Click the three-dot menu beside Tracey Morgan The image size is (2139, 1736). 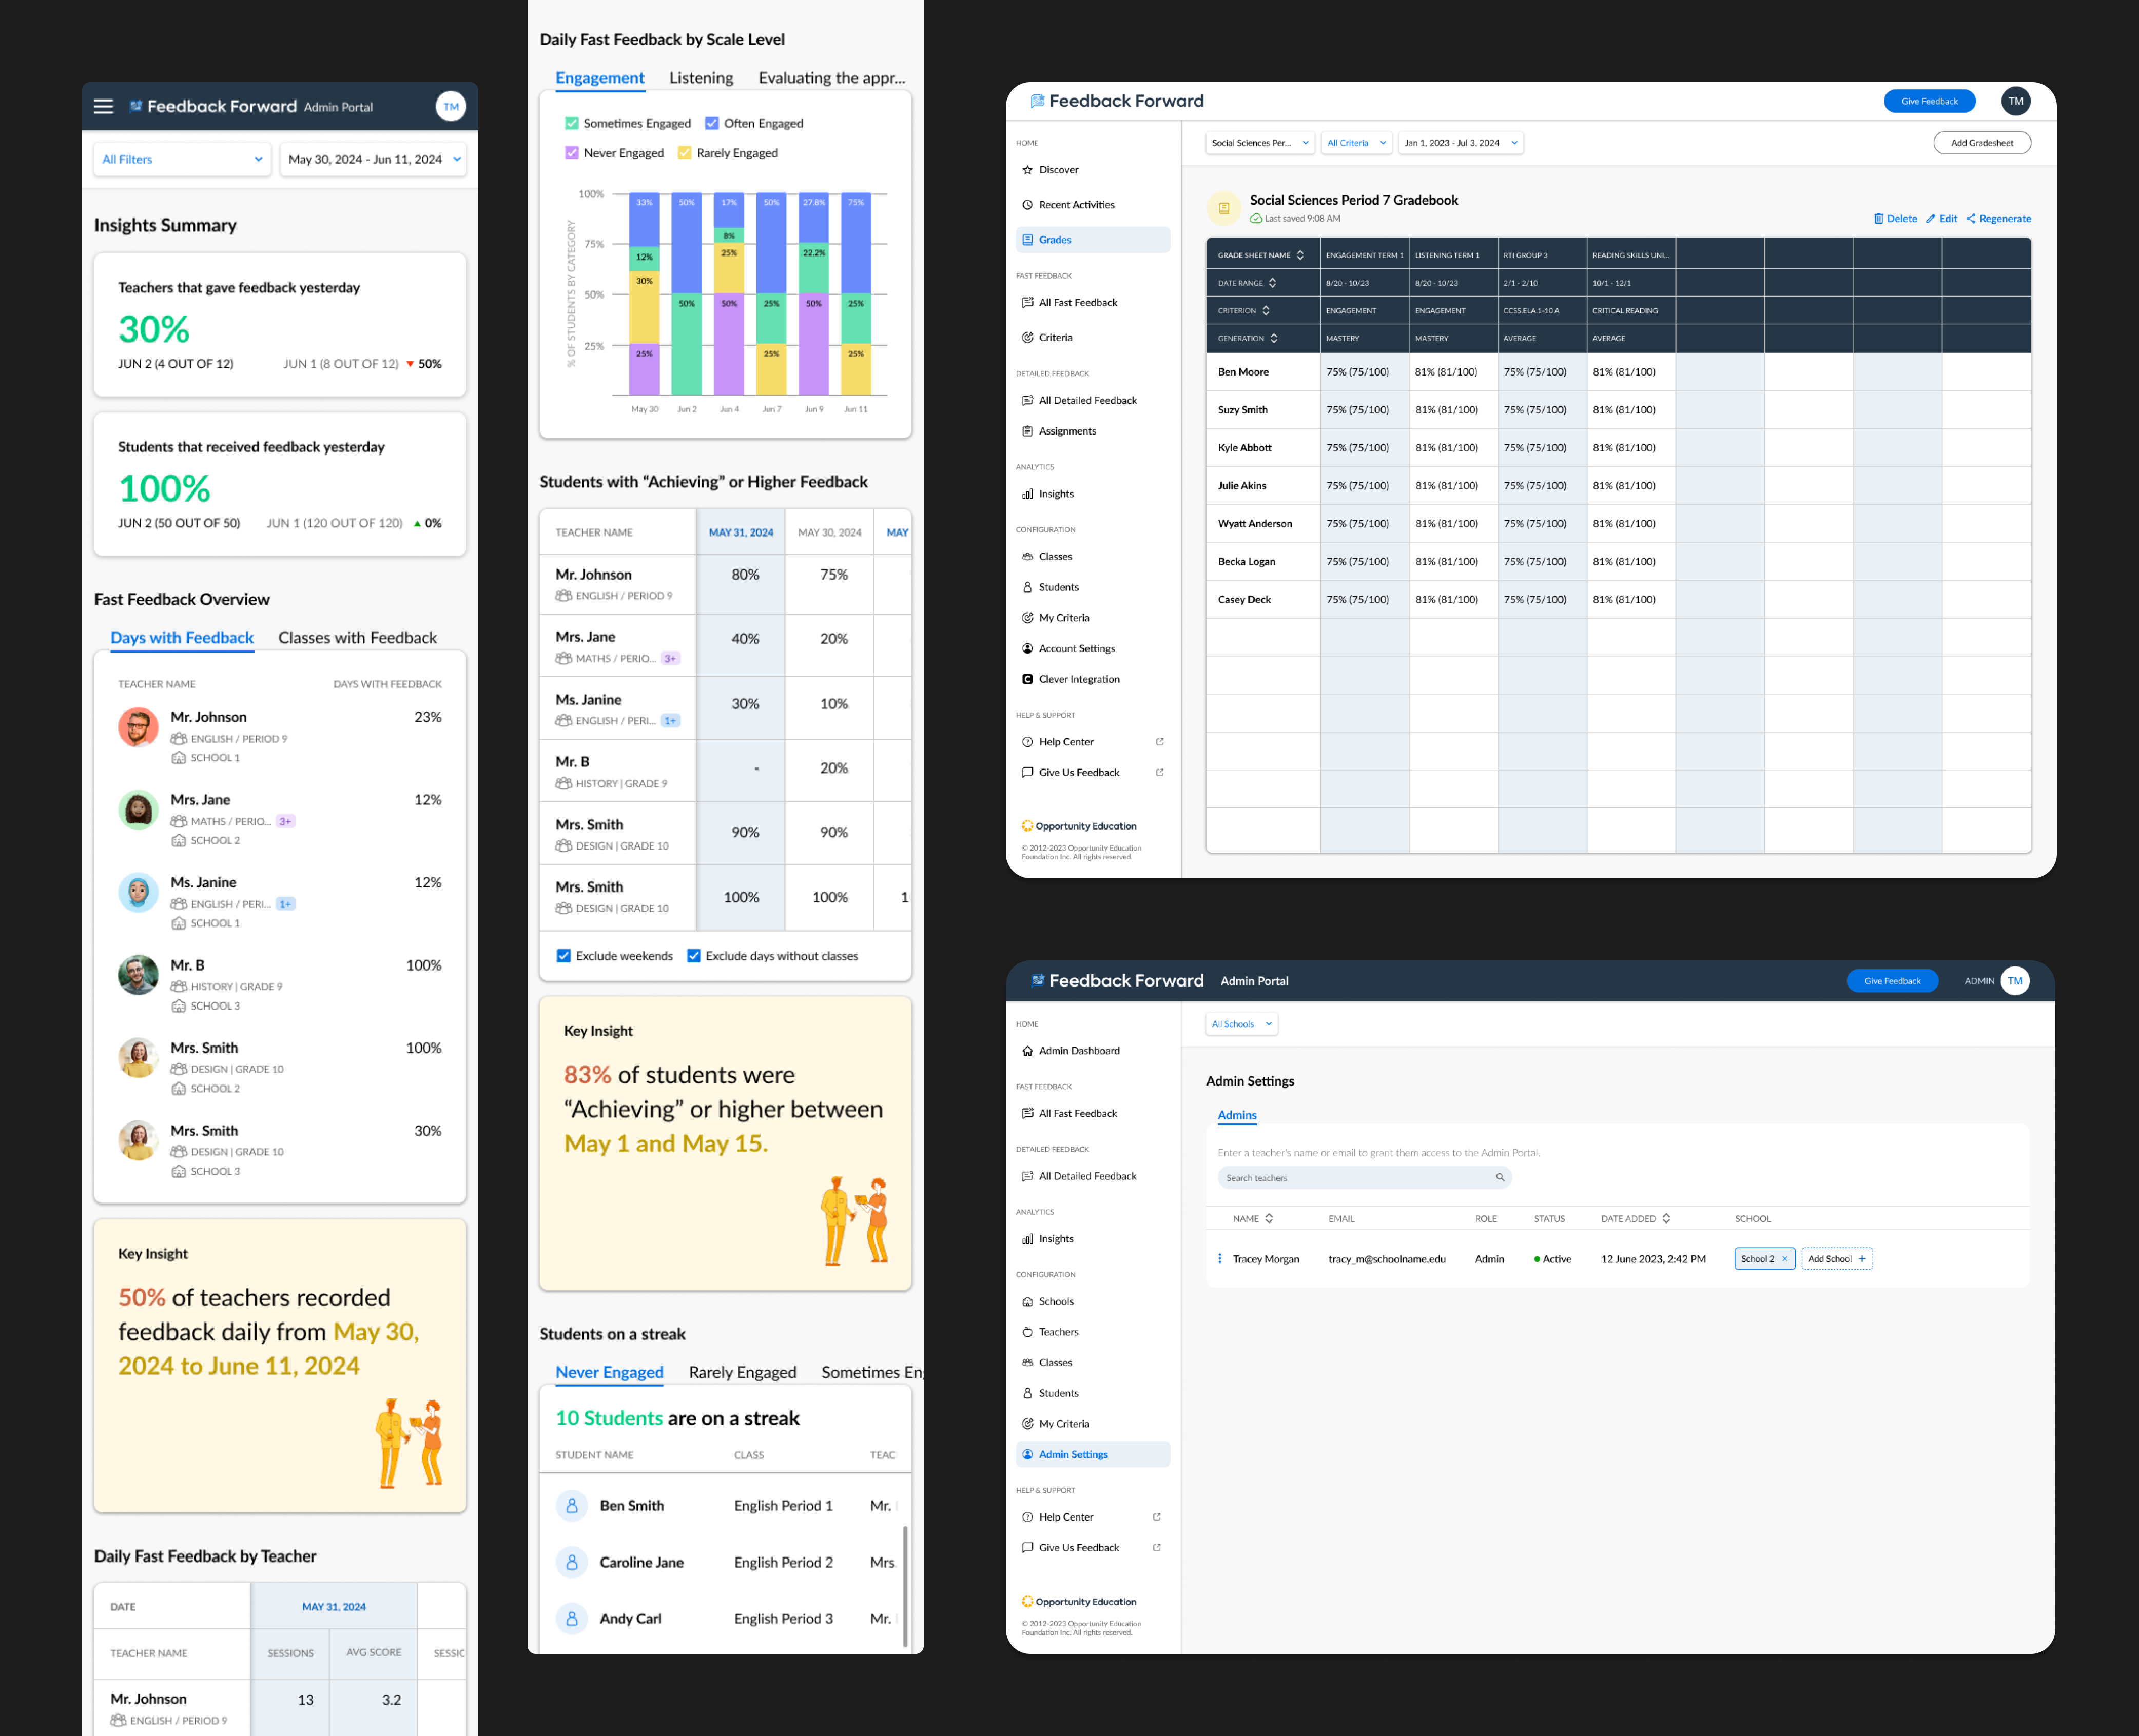click(1218, 1259)
